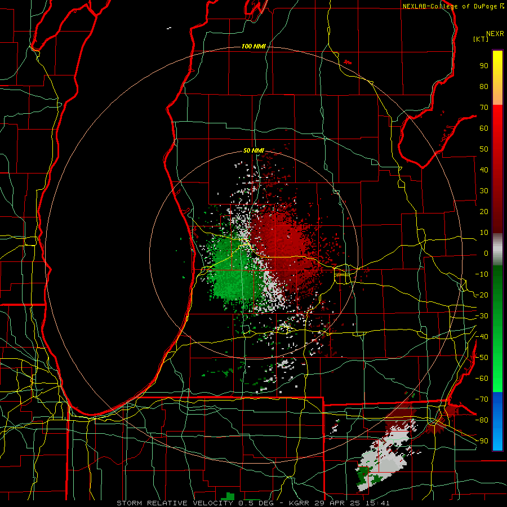Click the positive 60 value on the velocity scale
This screenshot has width=507, height=507.
click(x=484, y=128)
